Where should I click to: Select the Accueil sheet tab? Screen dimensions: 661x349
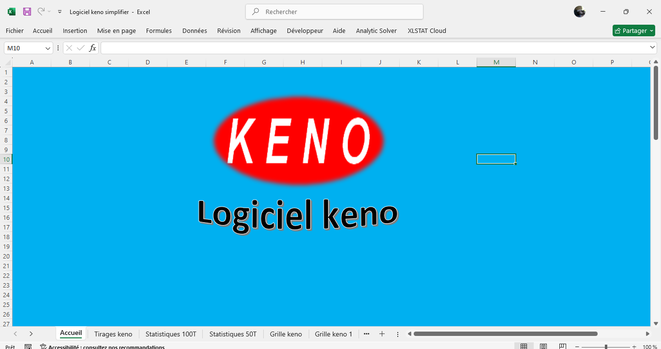(71, 333)
